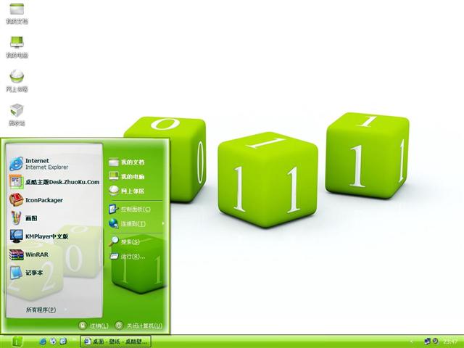The image size is (464, 348).
Task: Click the round tray icon beside the clock
Action: pyautogui.click(x=436, y=341)
